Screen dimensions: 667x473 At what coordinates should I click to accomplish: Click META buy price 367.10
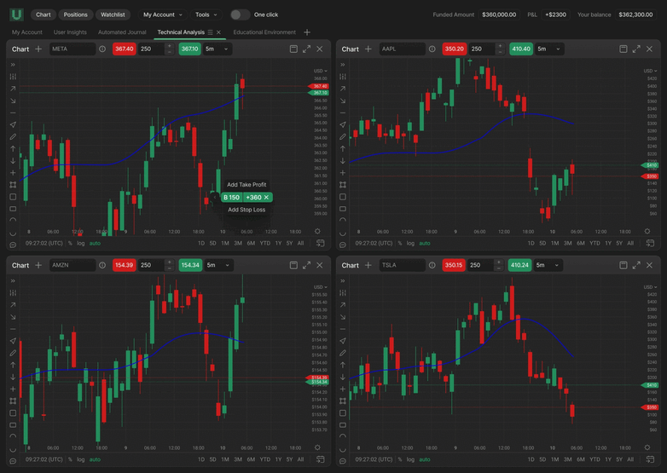point(189,49)
